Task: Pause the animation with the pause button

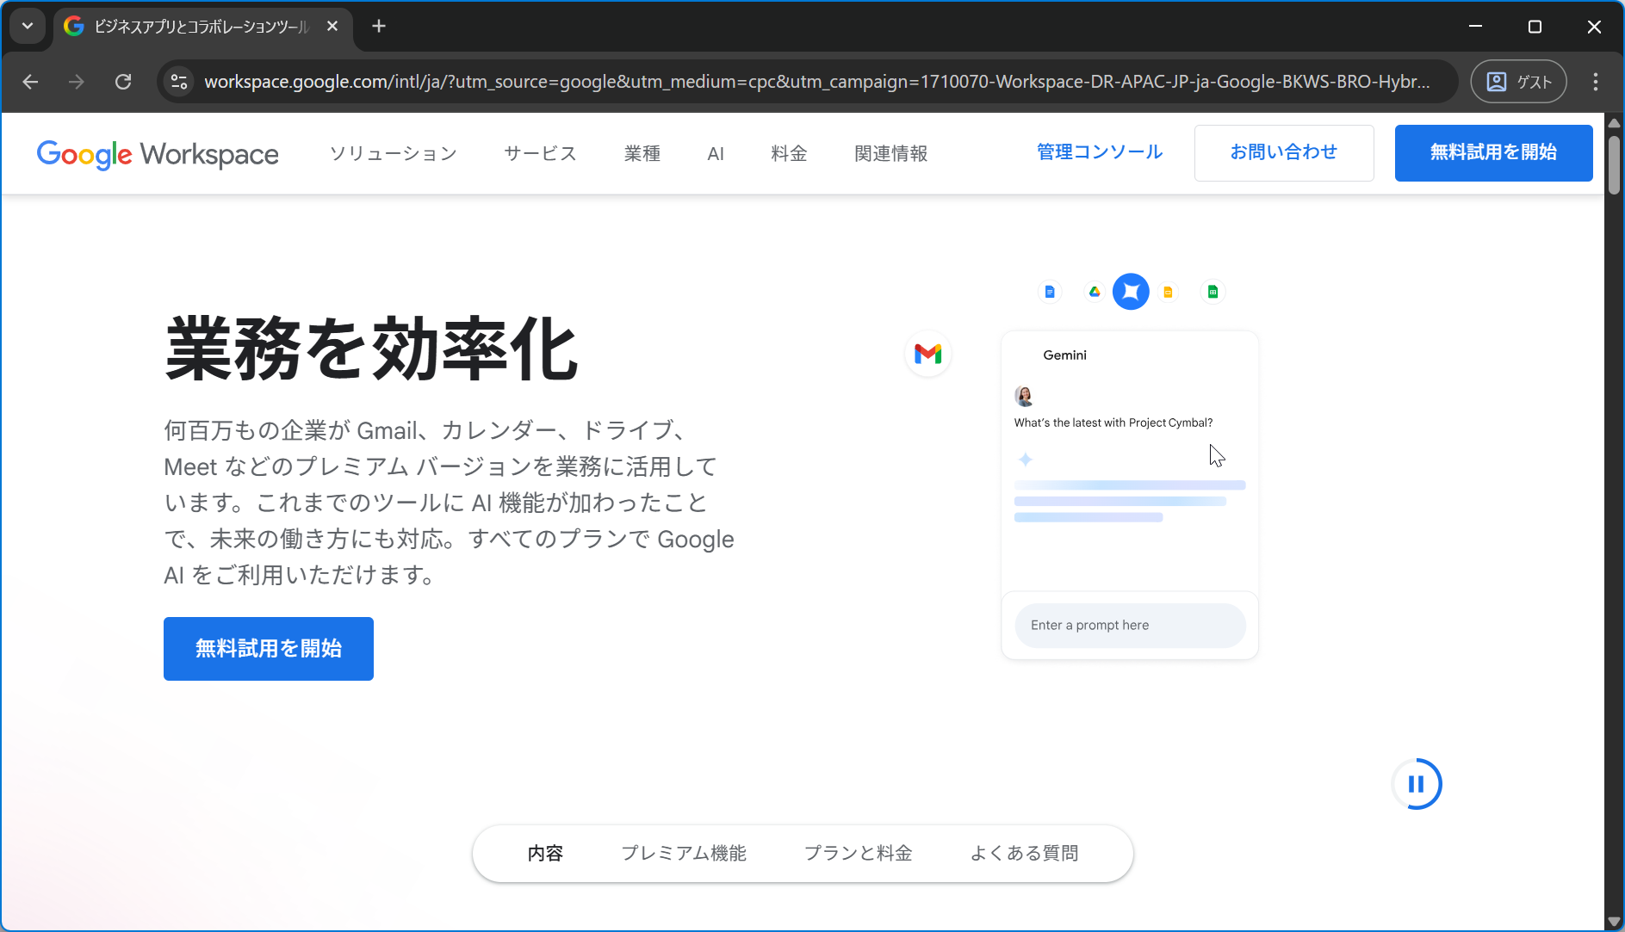Action: point(1416,784)
